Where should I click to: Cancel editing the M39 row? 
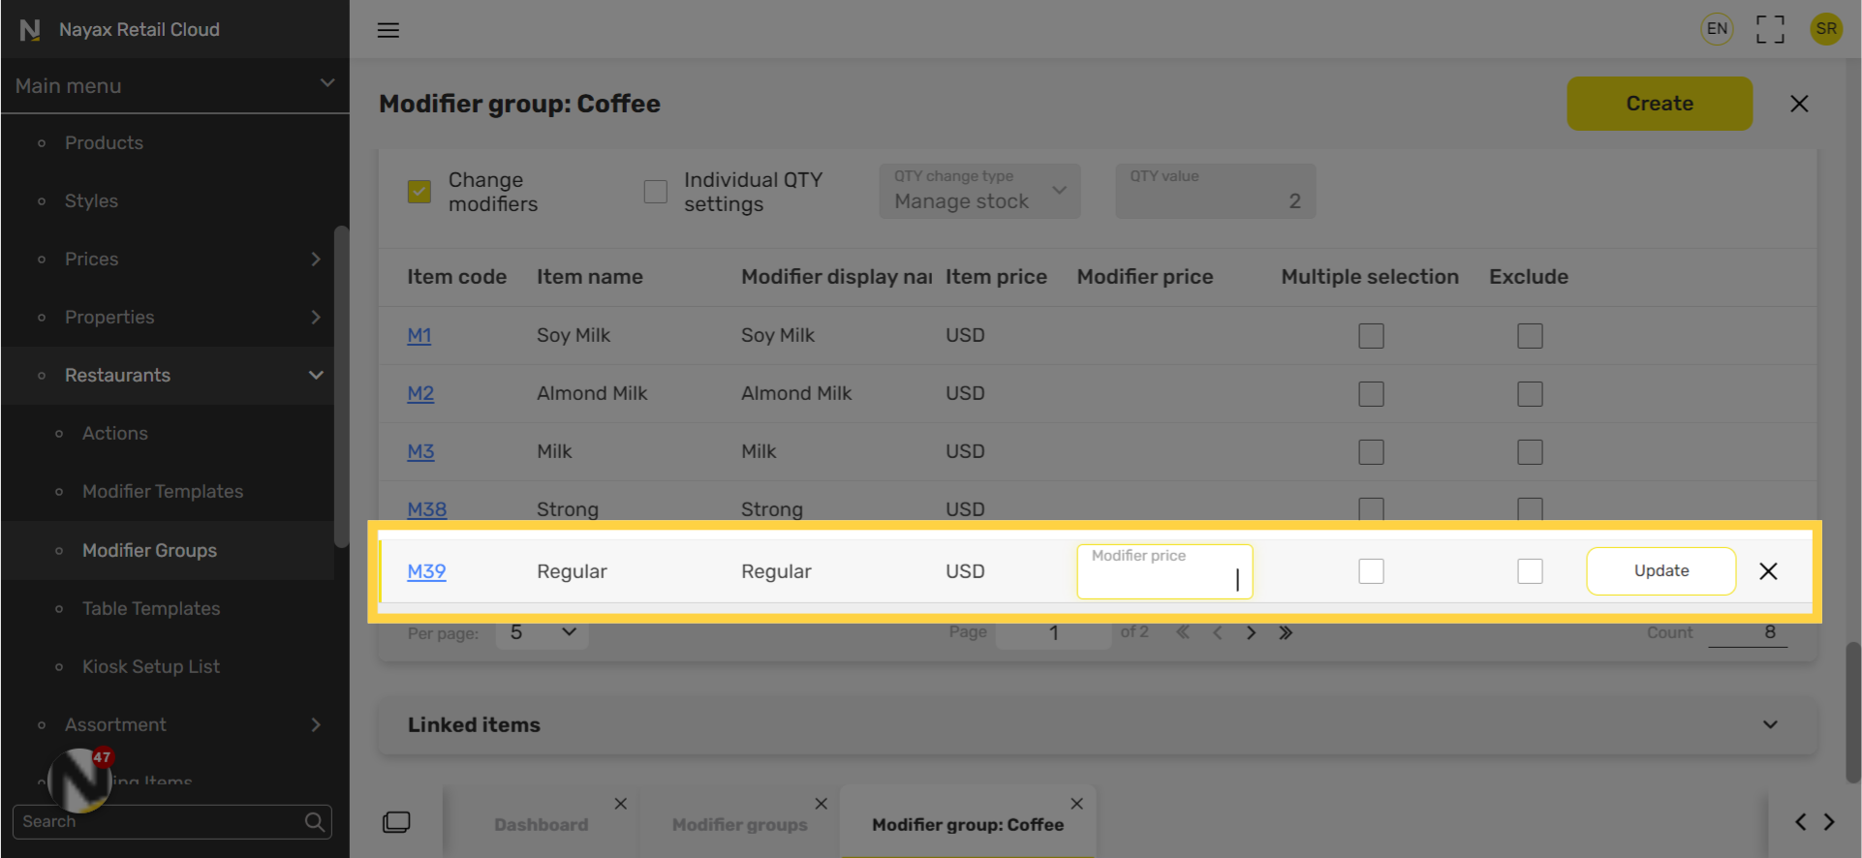(1768, 571)
